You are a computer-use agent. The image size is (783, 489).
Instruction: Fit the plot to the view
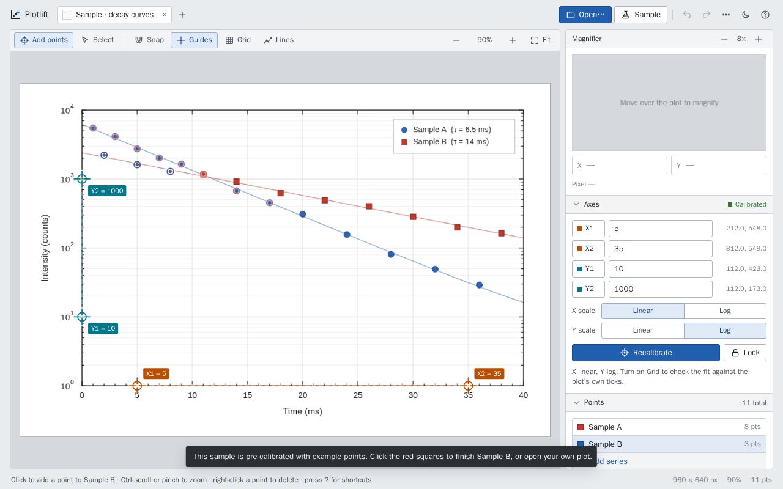(540, 40)
